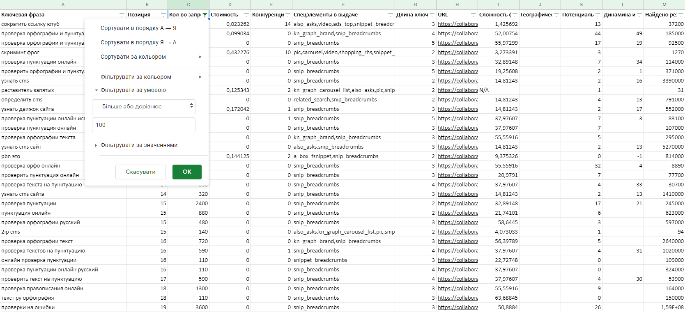Viewport: 685px width, 312px height.
Task: Click the filter value field containing 100
Action: 143,125
